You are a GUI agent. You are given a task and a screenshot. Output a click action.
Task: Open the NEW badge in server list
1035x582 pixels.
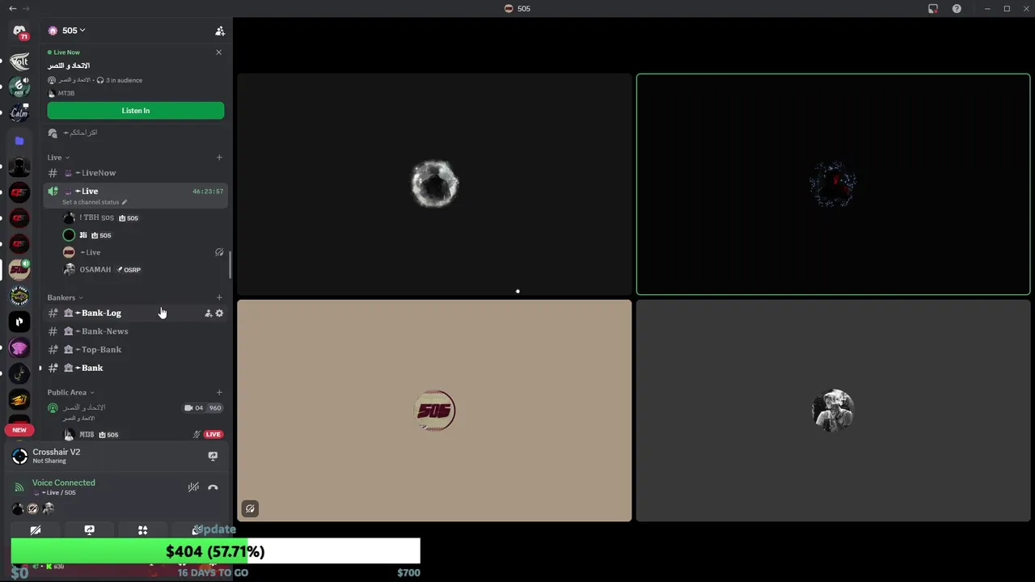click(x=19, y=430)
